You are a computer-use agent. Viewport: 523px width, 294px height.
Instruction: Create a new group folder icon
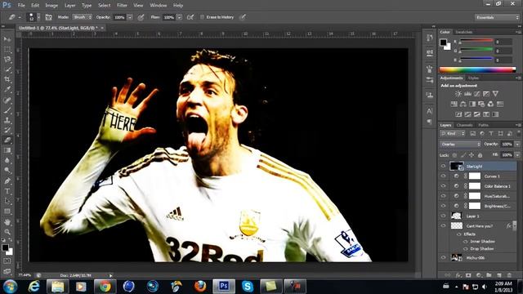tap(489, 275)
